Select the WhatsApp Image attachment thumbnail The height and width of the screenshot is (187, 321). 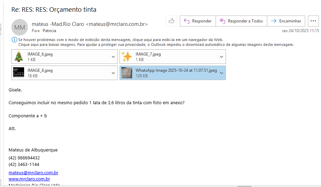pos(126,73)
